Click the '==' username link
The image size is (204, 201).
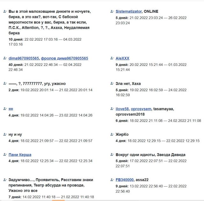coord(11,109)
